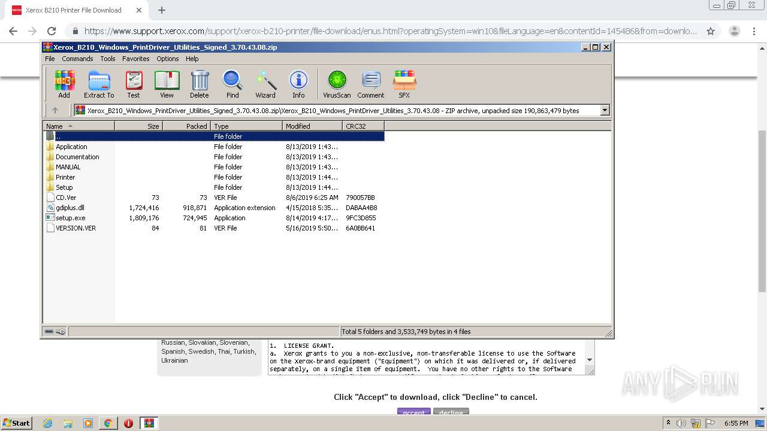Click Chrome's reload page icon

[x=52, y=31]
